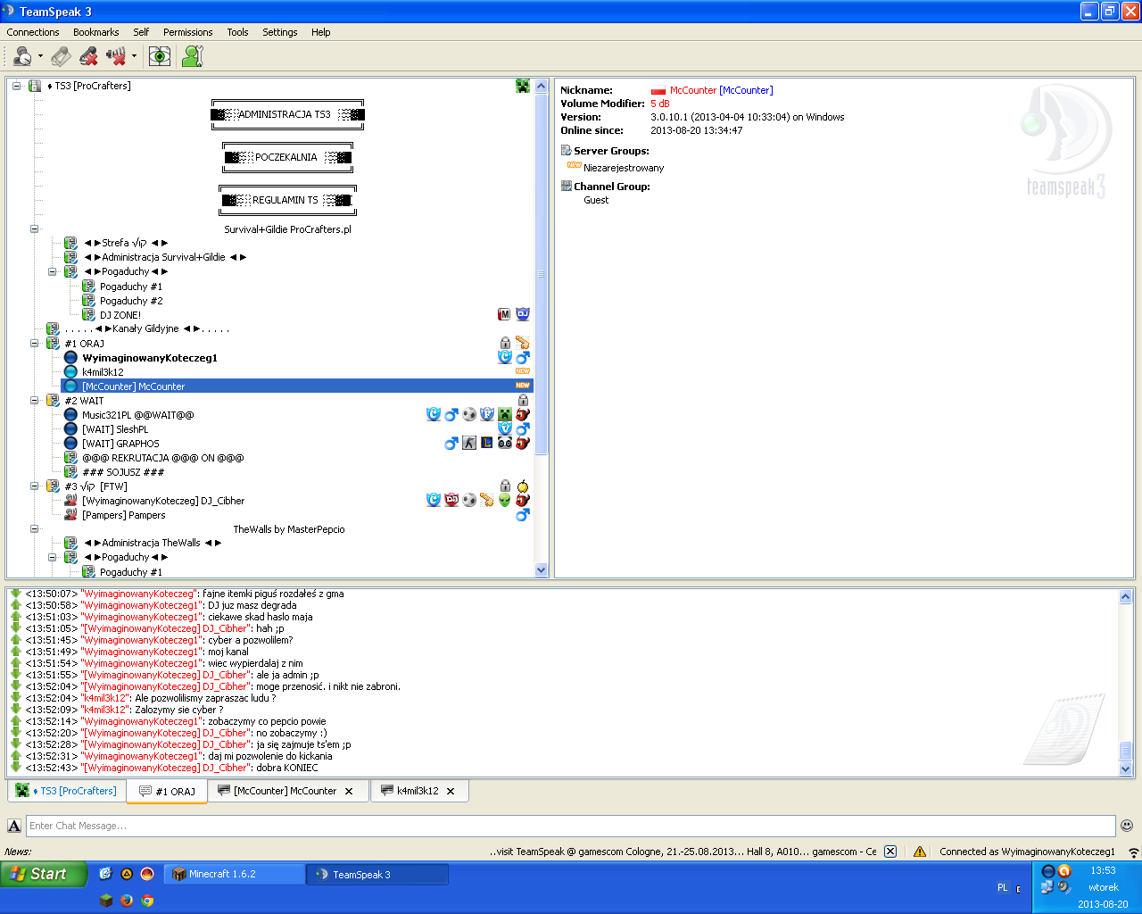Collapse the TS3 [ProCrafters] server tree
The width and height of the screenshot is (1142, 914).
(x=16, y=86)
